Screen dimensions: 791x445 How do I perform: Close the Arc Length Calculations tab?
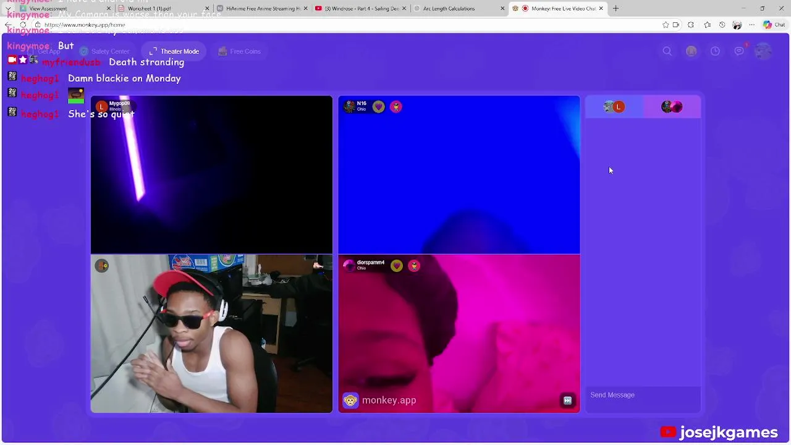[x=502, y=9]
